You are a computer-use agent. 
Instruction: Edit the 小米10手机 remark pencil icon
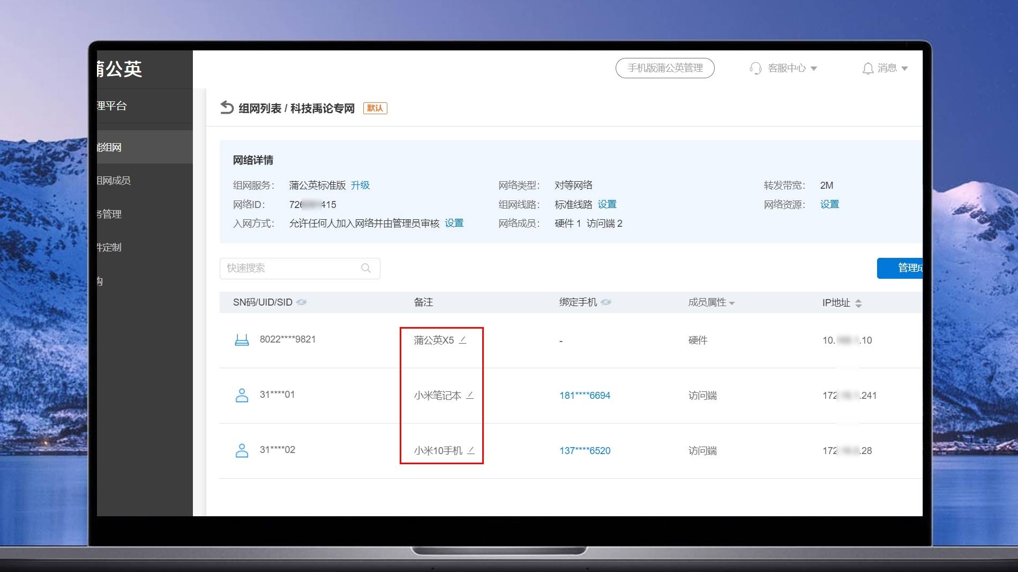pos(471,450)
